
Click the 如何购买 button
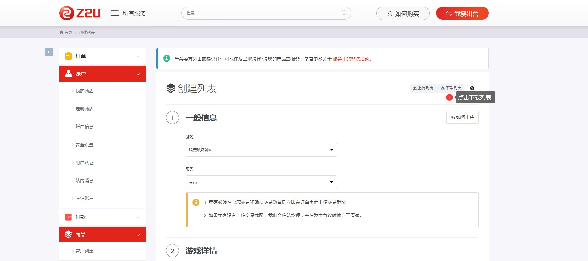click(x=403, y=13)
